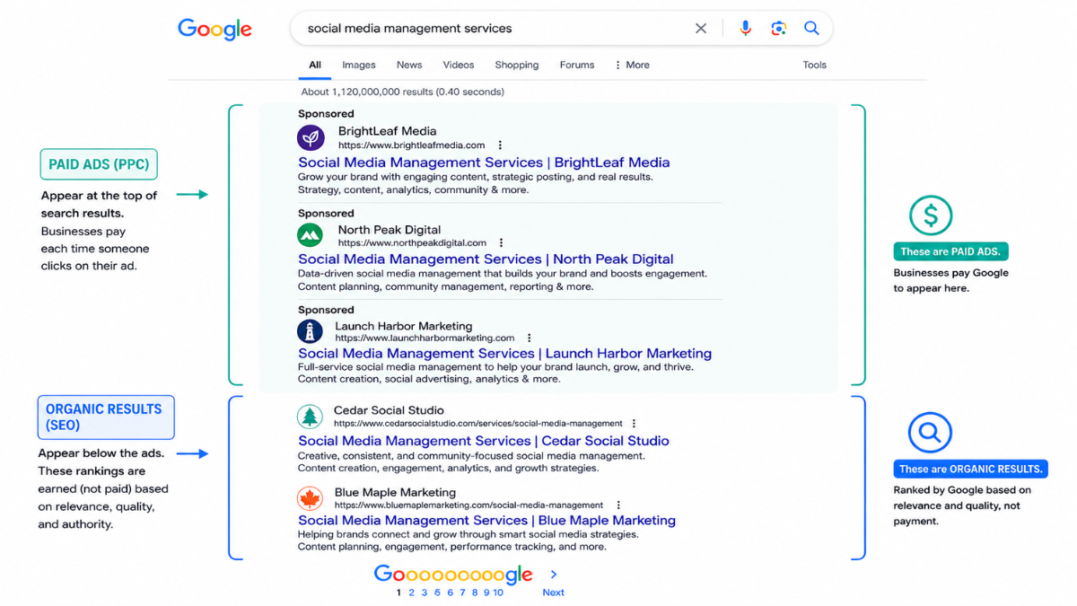This screenshot has height=606, width=1077.
Task: Open the three-dot menu beside brightleafmedia.com
Action: click(x=500, y=145)
